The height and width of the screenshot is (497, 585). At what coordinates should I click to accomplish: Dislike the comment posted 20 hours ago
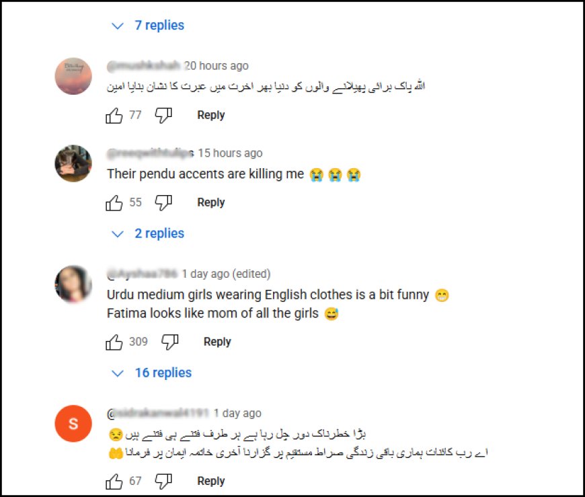click(163, 115)
